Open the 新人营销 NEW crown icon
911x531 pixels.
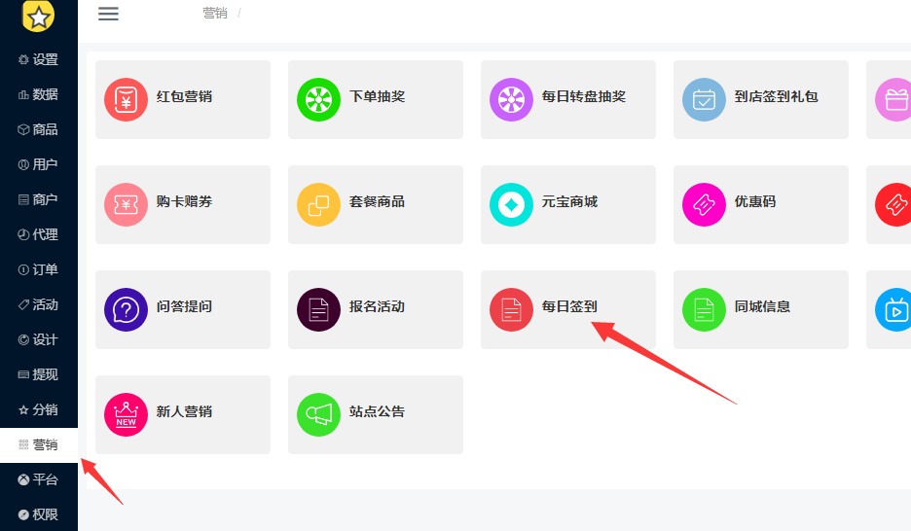click(127, 415)
